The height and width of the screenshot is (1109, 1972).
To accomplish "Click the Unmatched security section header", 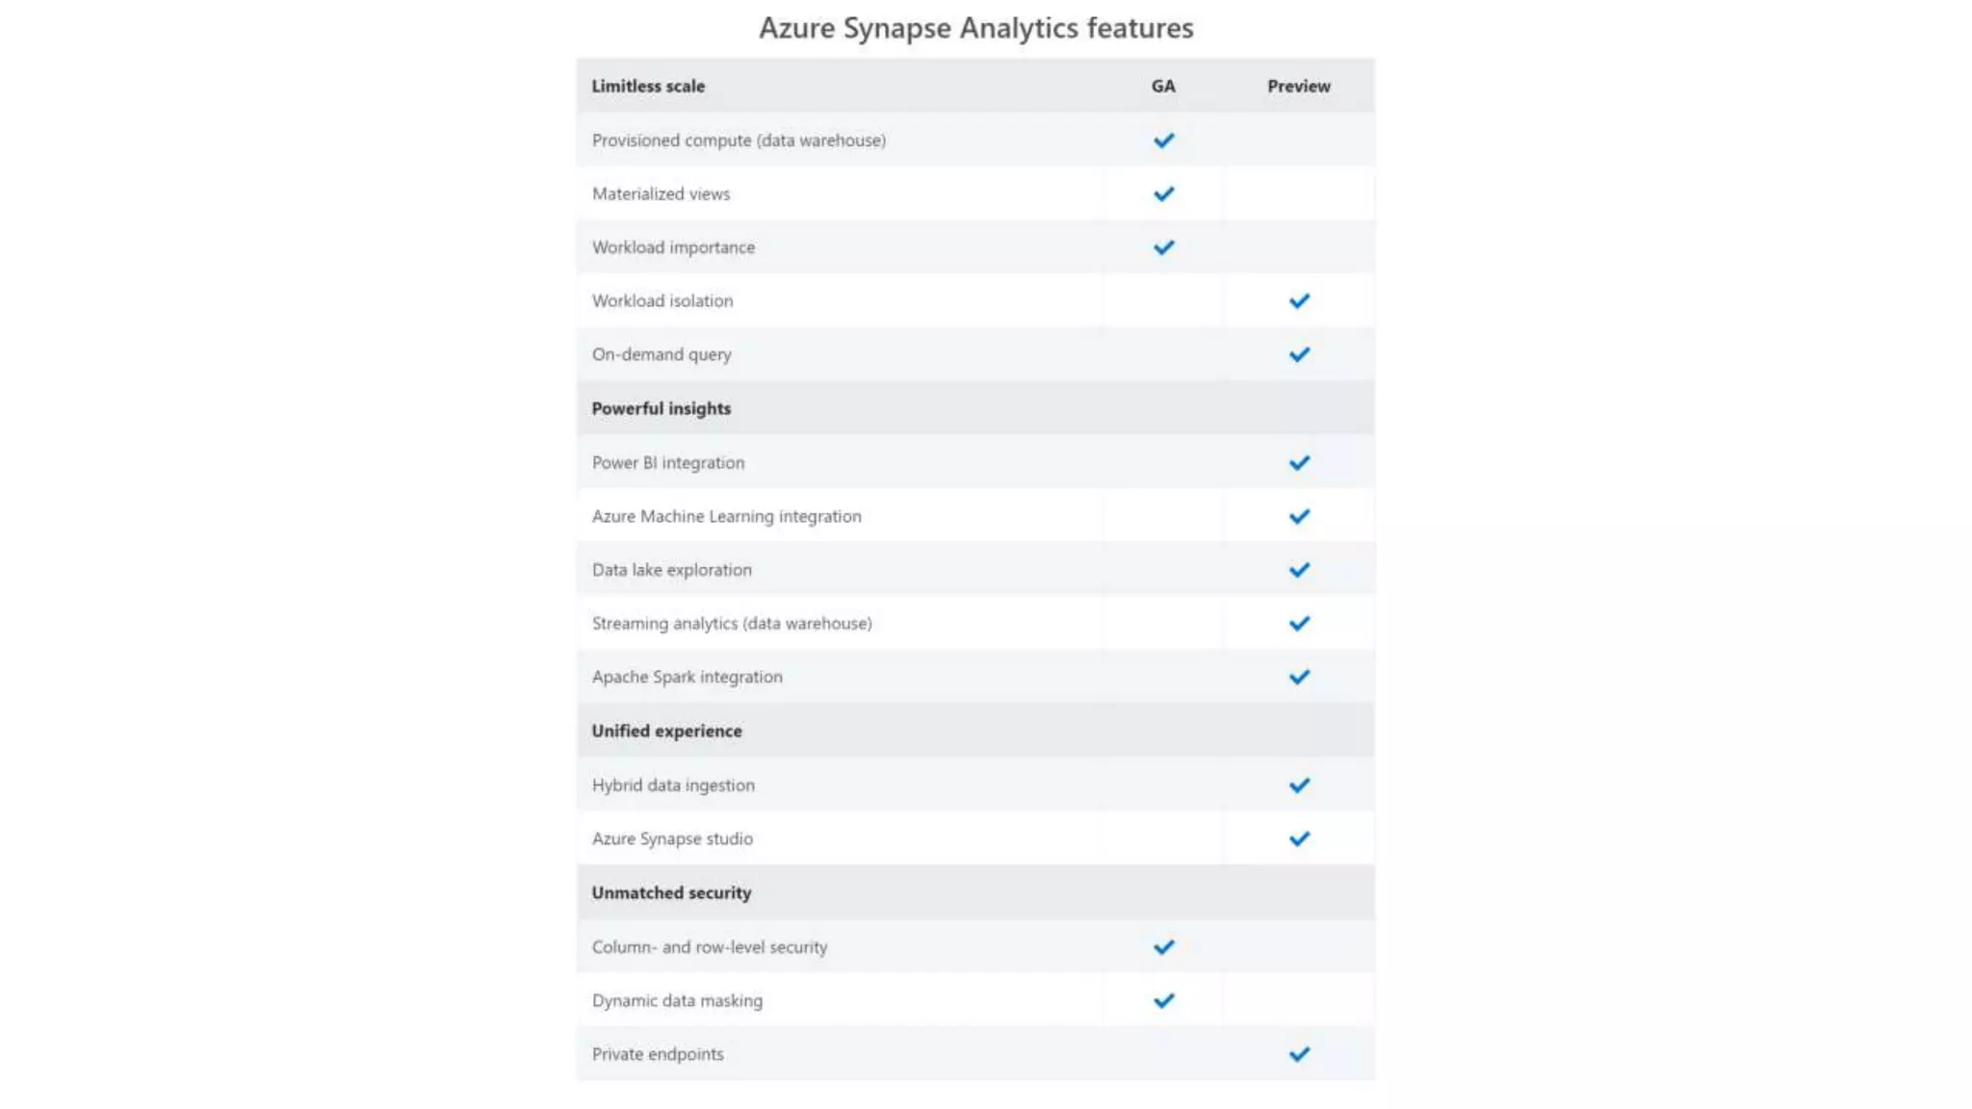I will point(671,893).
